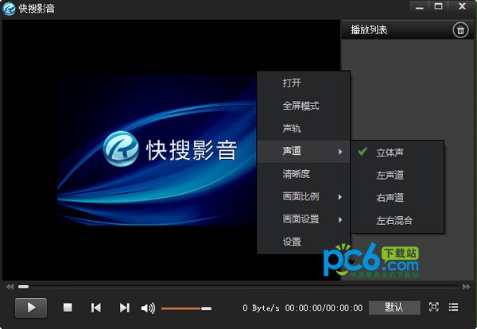Start playback with the play button
Screen dimensions: 477x329
click(31, 308)
